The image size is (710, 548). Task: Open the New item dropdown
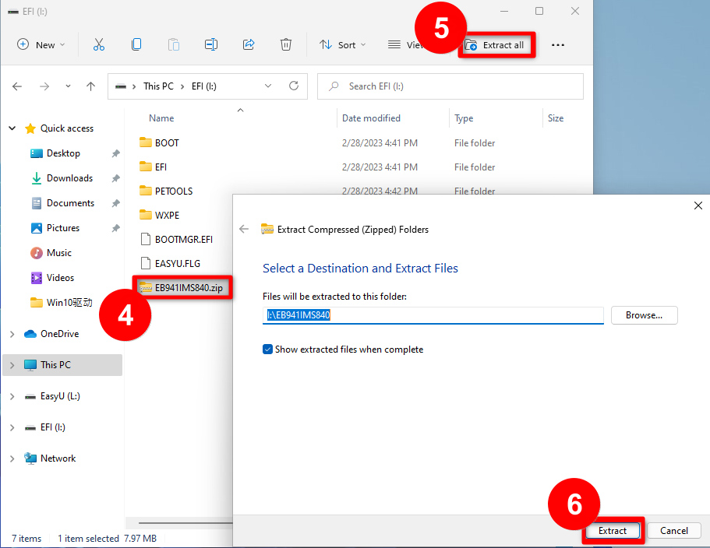pos(41,45)
